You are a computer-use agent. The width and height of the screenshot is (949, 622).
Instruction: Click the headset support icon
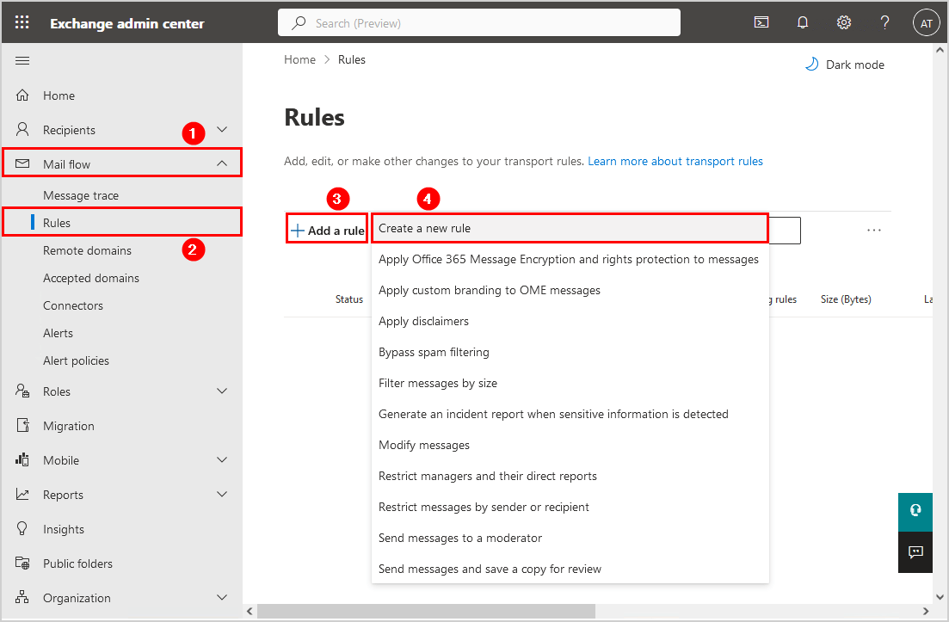915,510
